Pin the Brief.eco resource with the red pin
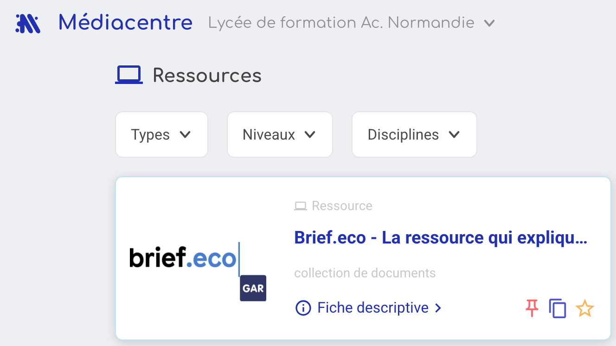This screenshot has height=346, width=616. [x=532, y=308]
